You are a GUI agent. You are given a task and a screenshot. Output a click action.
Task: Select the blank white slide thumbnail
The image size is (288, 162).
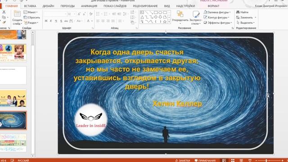click(x=13, y=76)
